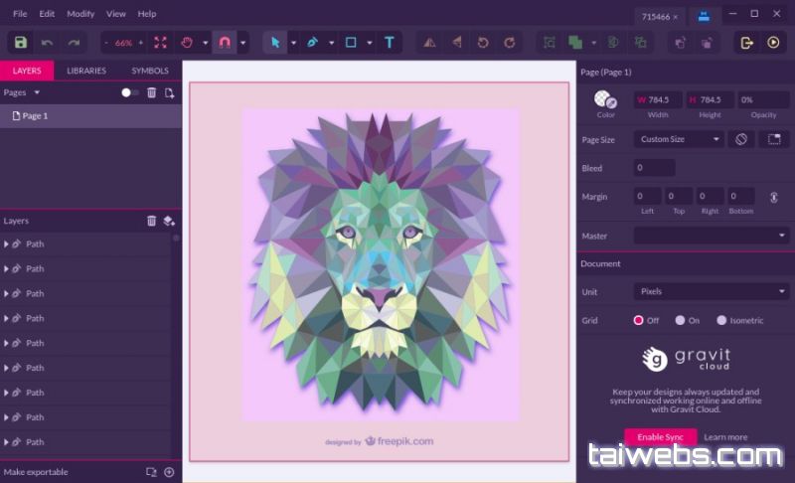Screen dimensions: 795x483
Task: Select the Pen tool
Action: (x=312, y=43)
